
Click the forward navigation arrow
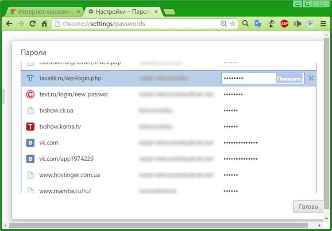click(21, 24)
